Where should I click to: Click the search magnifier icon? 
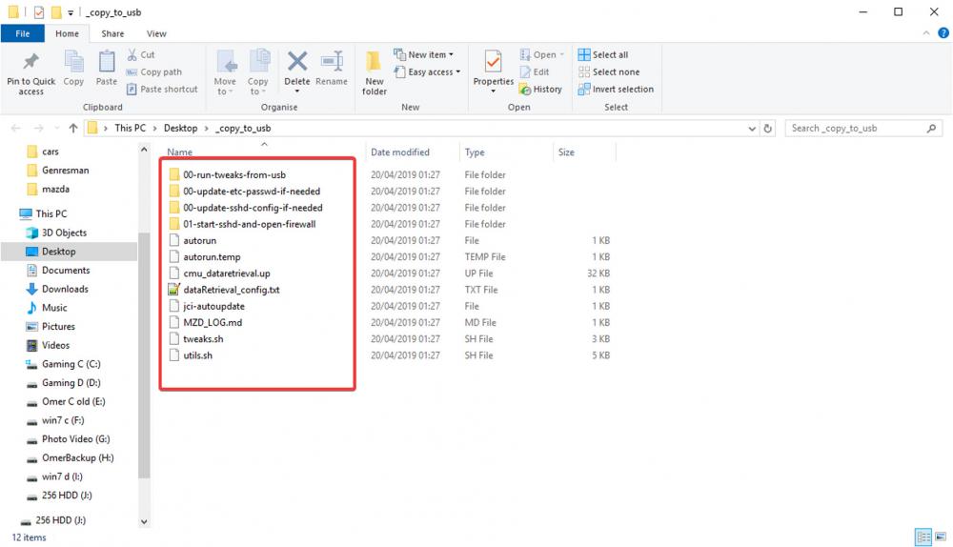point(931,129)
